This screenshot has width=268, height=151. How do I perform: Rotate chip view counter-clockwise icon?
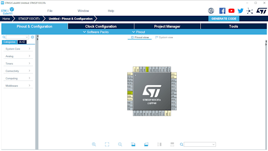click(146, 144)
